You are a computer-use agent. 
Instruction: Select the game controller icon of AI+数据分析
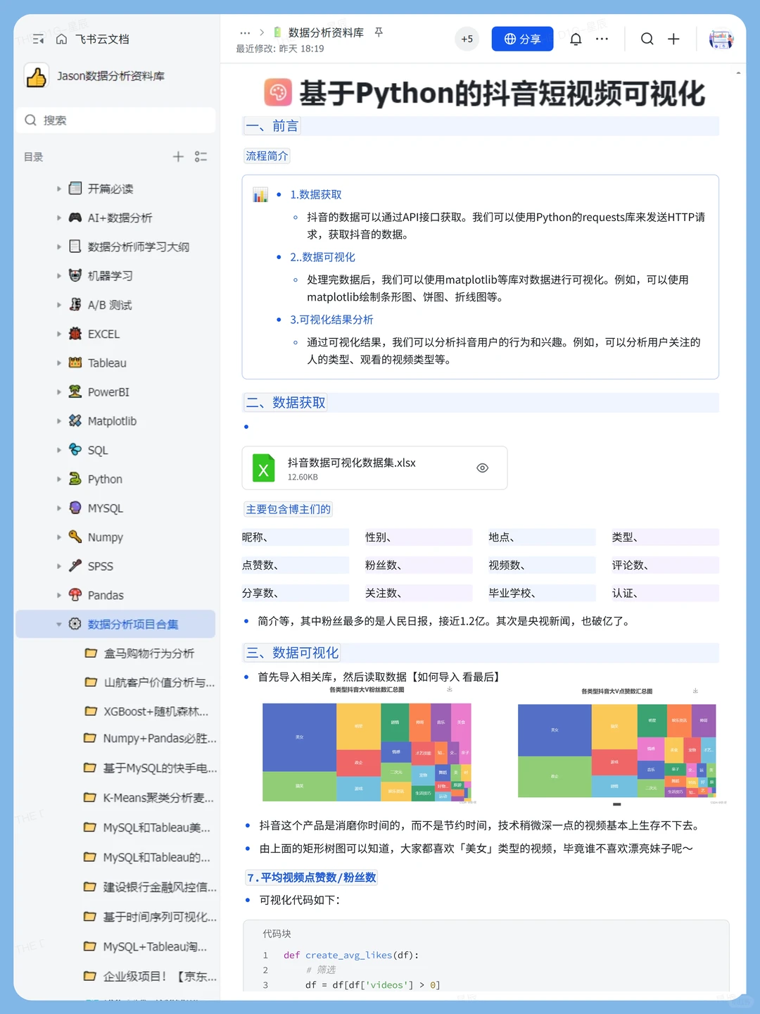(x=75, y=218)
